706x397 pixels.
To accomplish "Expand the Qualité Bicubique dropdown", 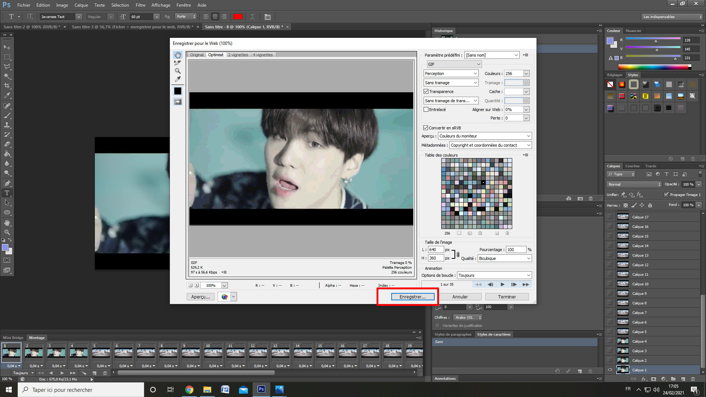I will pyautogui.click(x=504, y=258).
